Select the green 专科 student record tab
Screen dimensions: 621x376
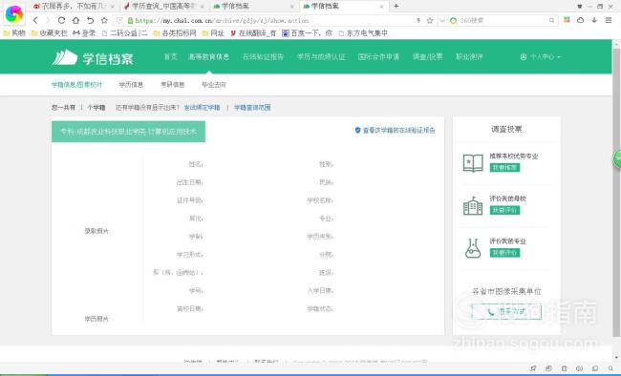point(128,132)
